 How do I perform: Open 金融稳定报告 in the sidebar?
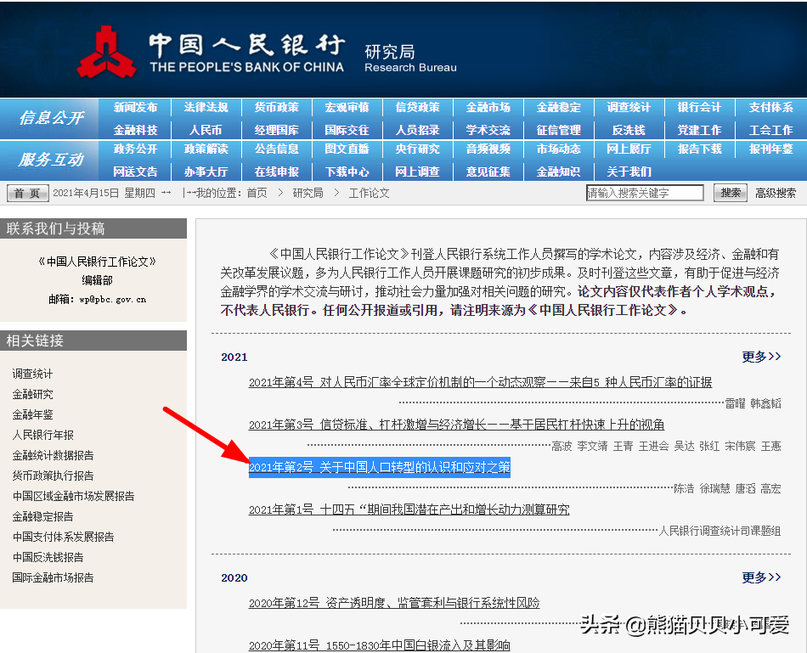click(x=44, y=516)
